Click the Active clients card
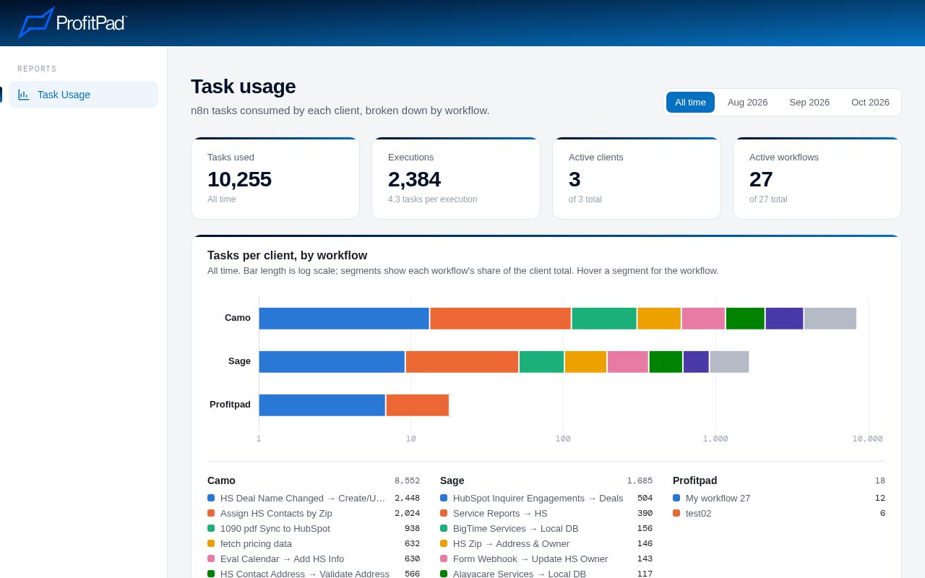925x578 pixels. tap(637, 178)
